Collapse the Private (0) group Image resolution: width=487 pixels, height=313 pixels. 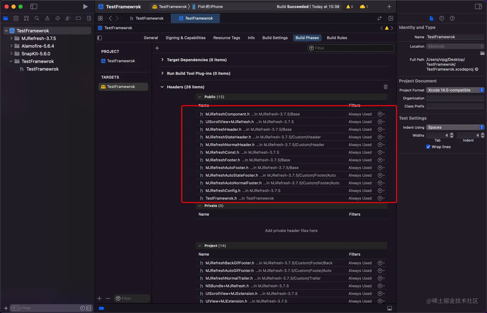point(200,206)
